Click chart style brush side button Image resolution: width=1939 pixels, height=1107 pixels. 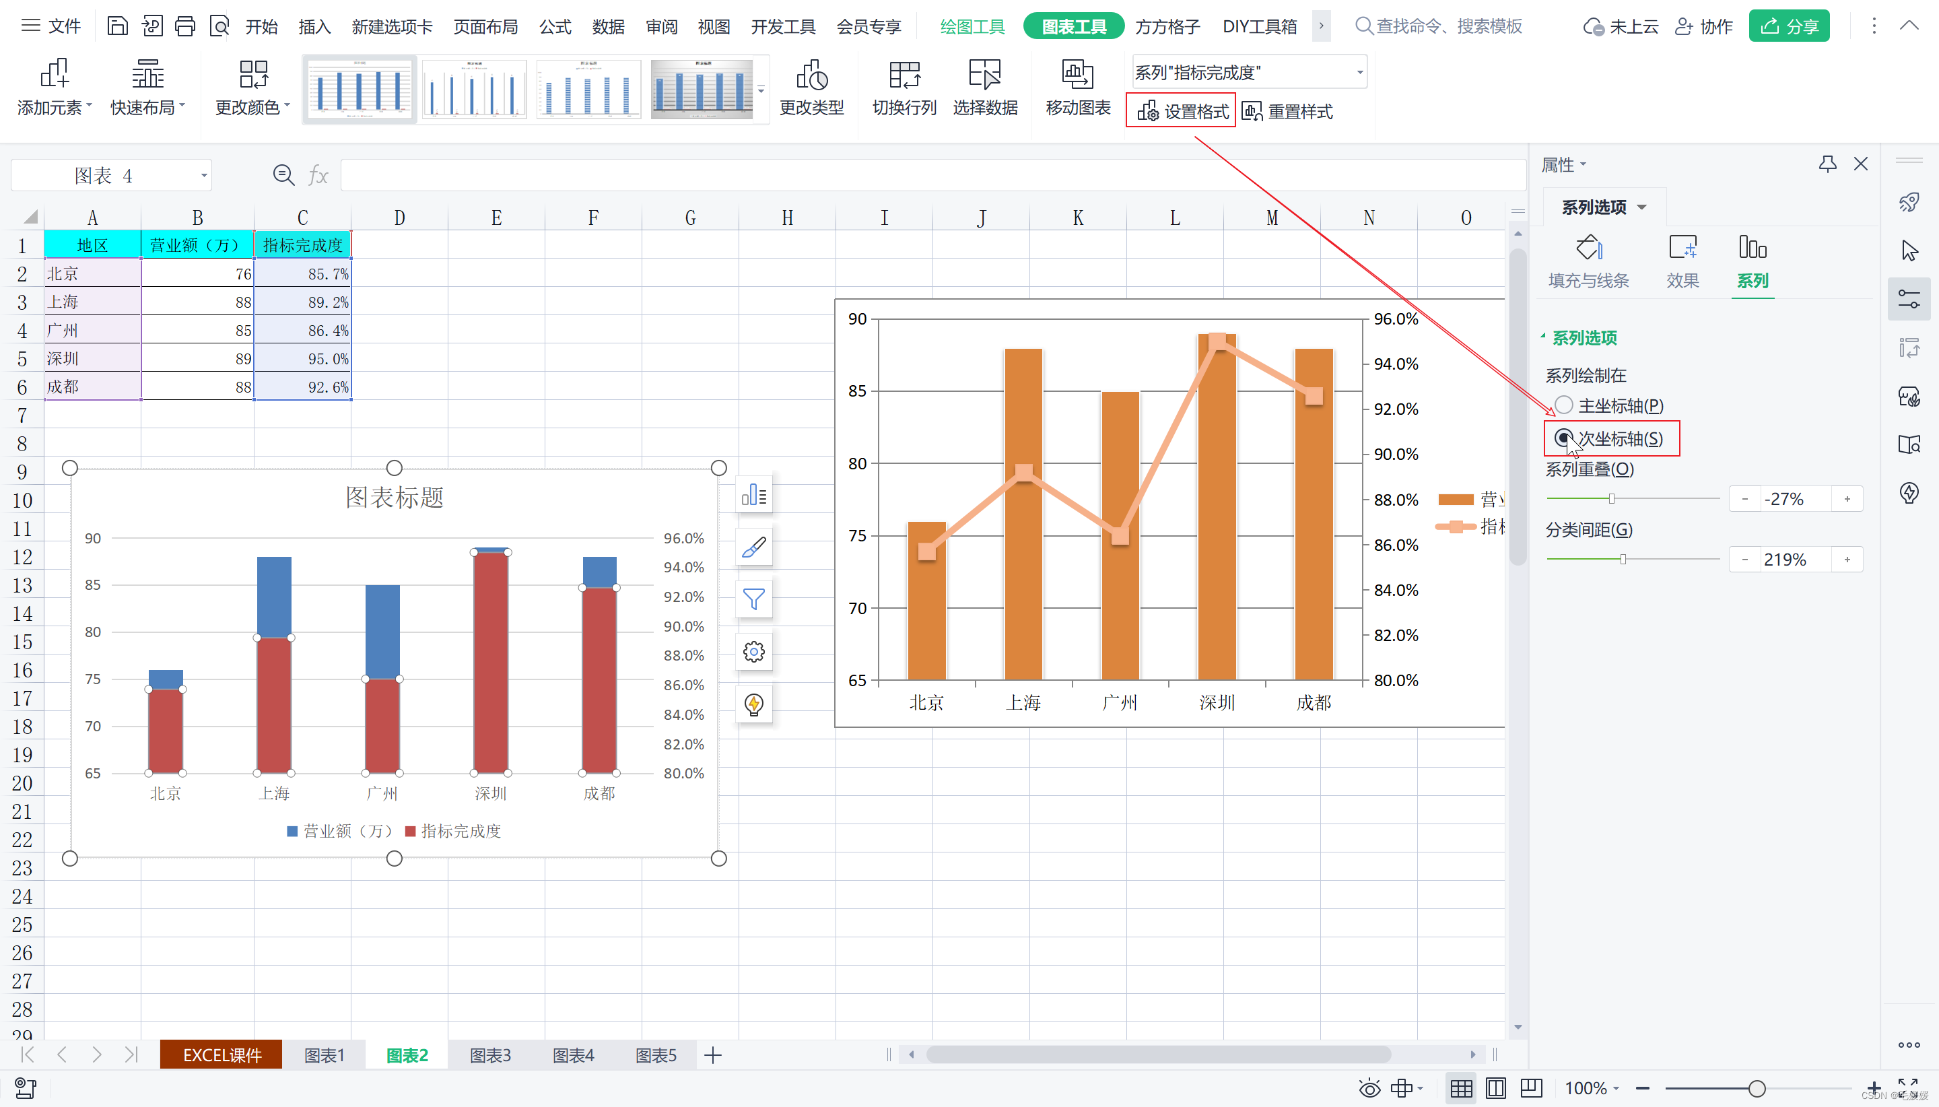click(753, 547)
